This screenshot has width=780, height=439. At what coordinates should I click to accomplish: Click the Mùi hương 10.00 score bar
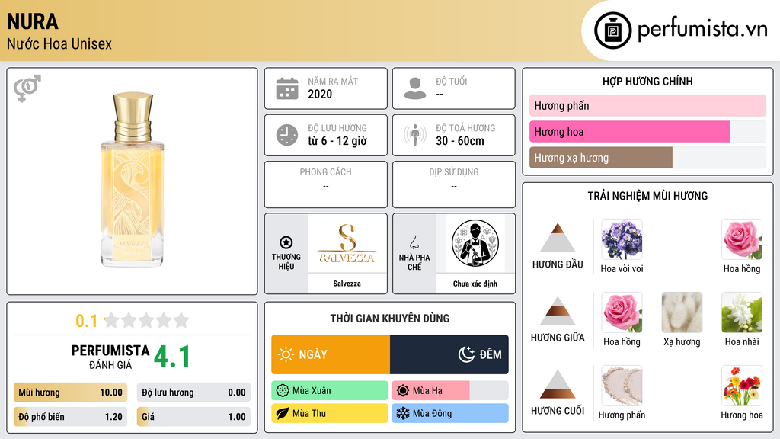coord(70,393)
